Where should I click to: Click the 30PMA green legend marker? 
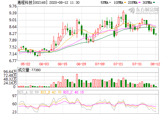pos(154,2)
